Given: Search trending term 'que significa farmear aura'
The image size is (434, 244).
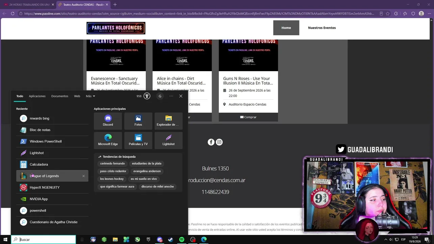Looking at the screenshot, I should point(117,186).
